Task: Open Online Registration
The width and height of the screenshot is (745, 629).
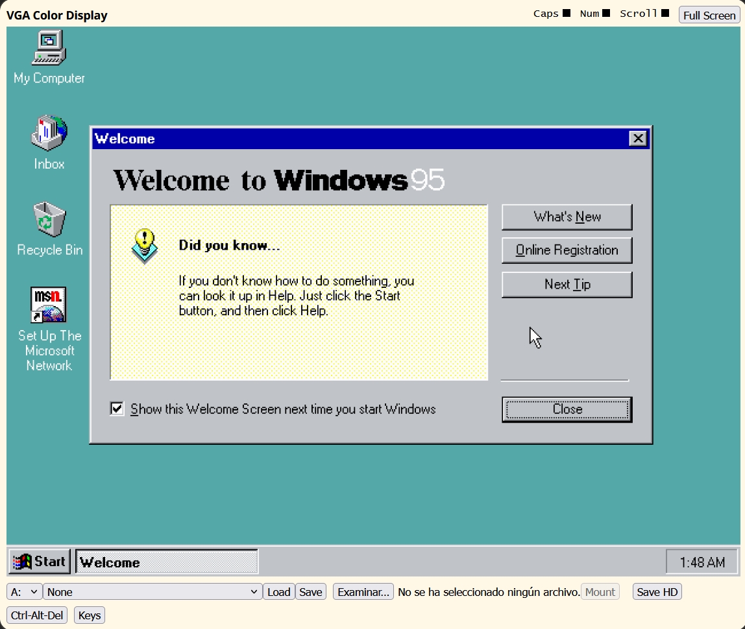Action: (x=567, y=250)
